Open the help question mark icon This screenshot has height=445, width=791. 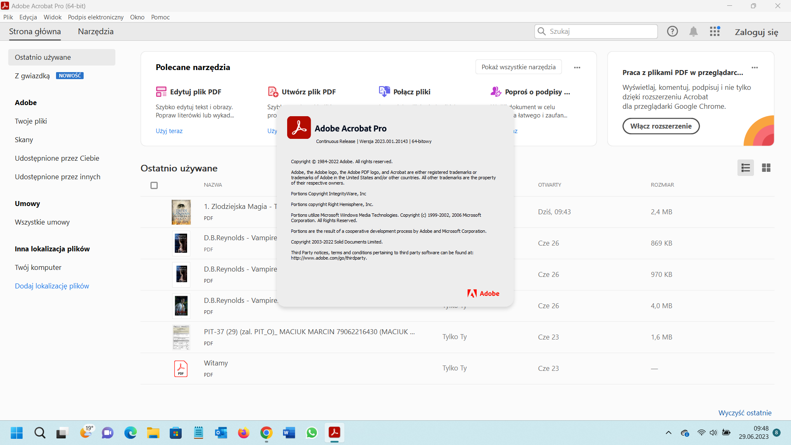click(x=672, y=31)
